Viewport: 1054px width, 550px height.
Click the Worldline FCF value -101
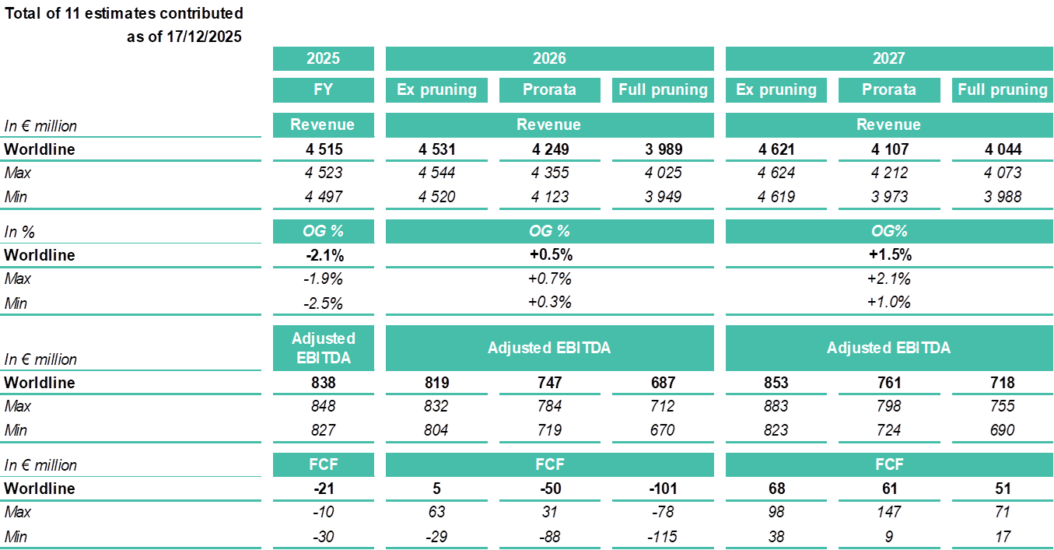point(663,489)
